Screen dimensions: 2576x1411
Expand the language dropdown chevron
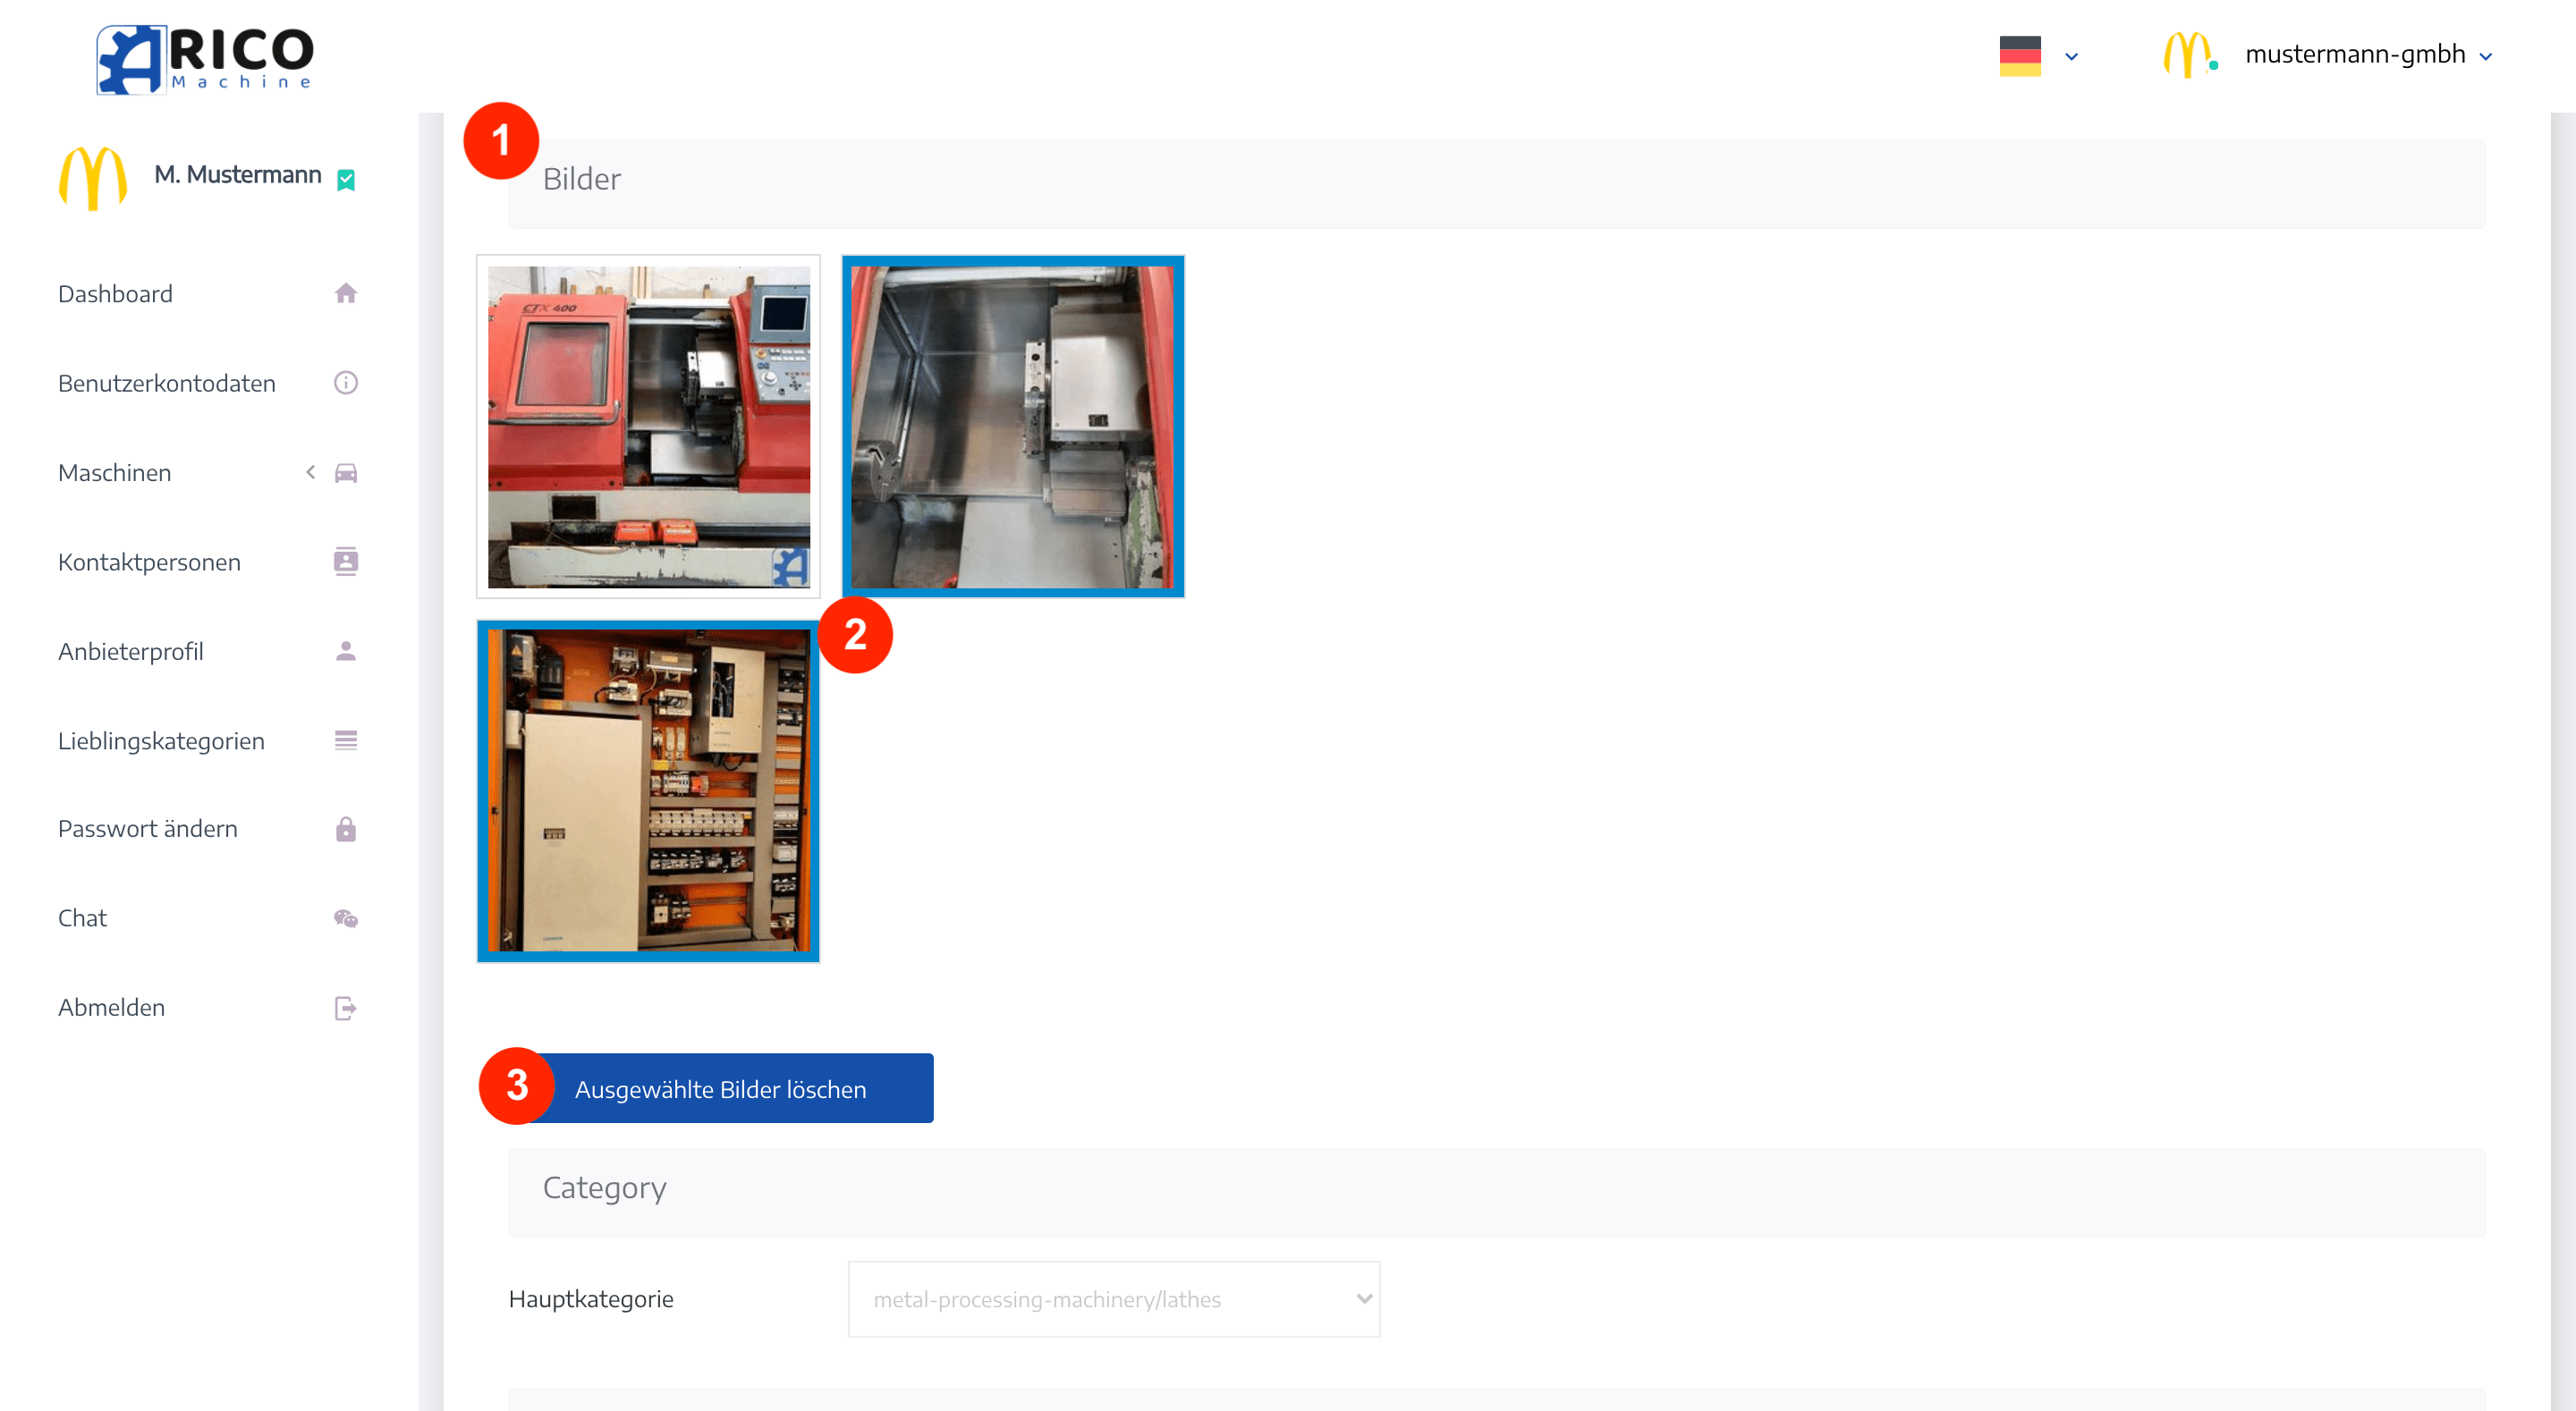(2071, 57)
